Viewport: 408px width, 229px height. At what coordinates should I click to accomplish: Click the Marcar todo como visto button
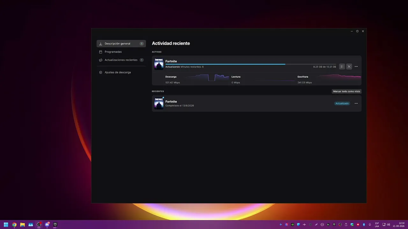[x=346, y=91]
